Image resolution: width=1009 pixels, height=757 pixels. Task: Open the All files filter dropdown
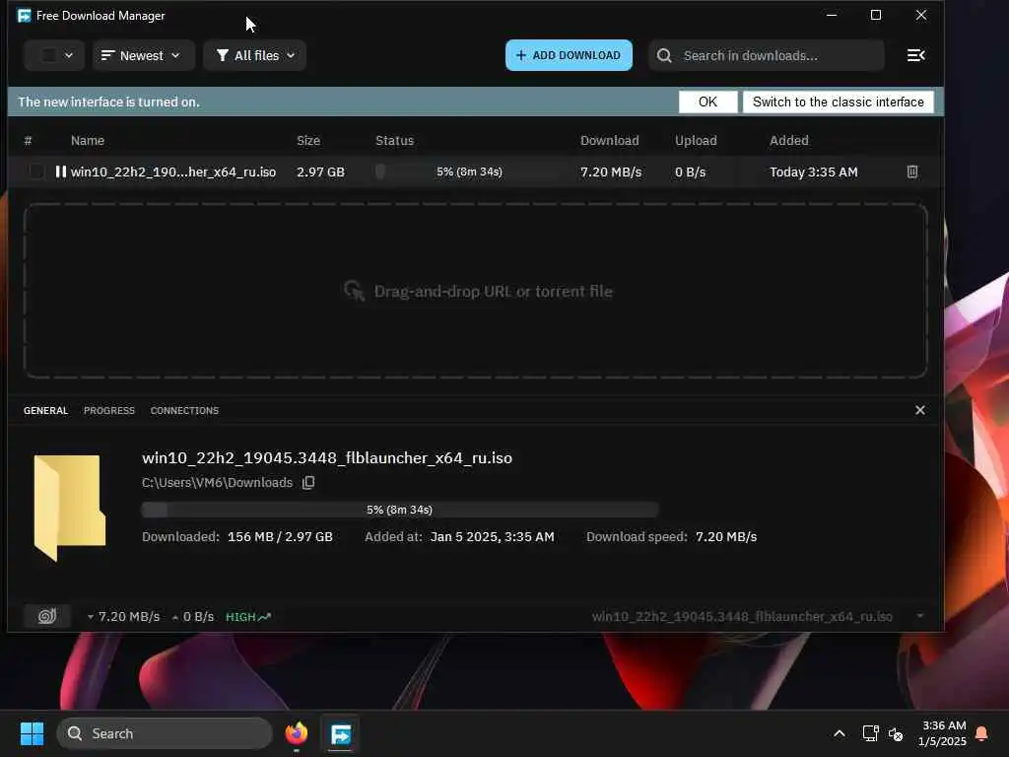click(255, 55)
